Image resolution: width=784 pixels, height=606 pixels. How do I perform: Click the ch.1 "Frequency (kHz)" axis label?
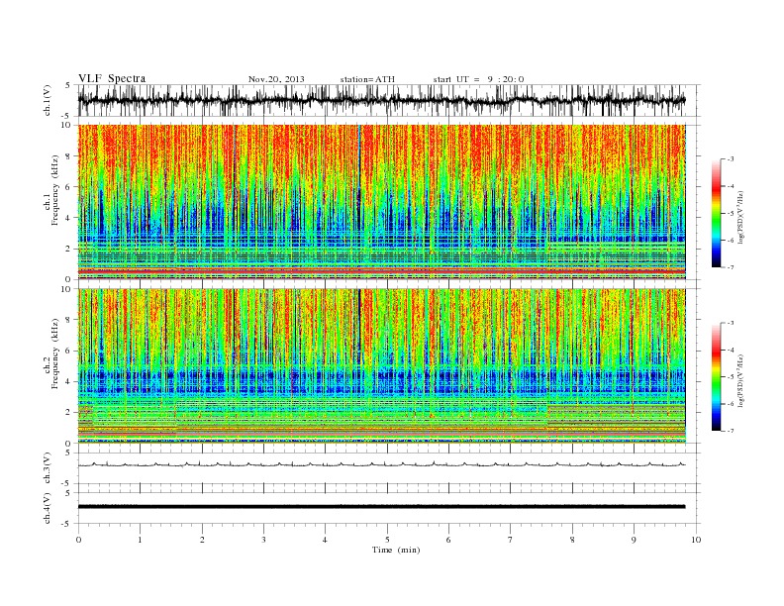pos(55,190)
